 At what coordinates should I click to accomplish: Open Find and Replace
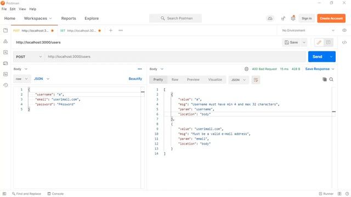[26, 194]
